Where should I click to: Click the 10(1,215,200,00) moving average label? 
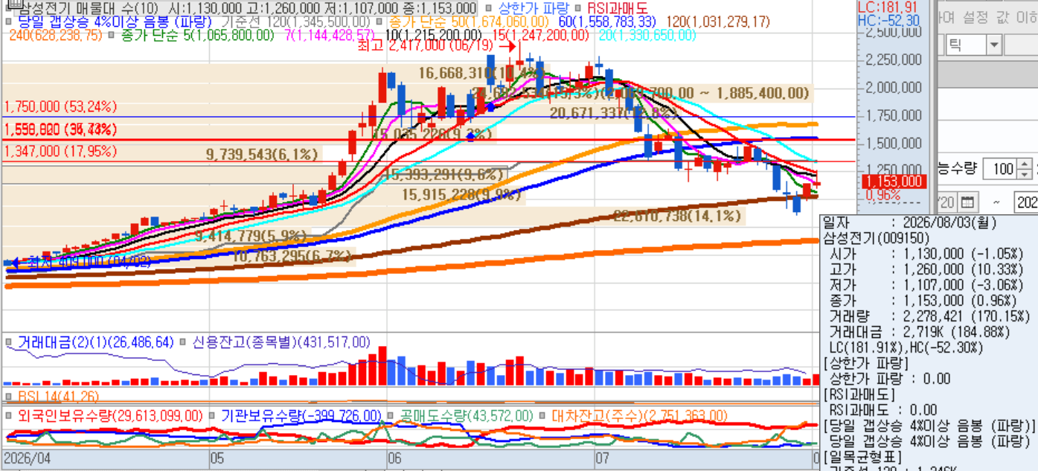point(434,35)
